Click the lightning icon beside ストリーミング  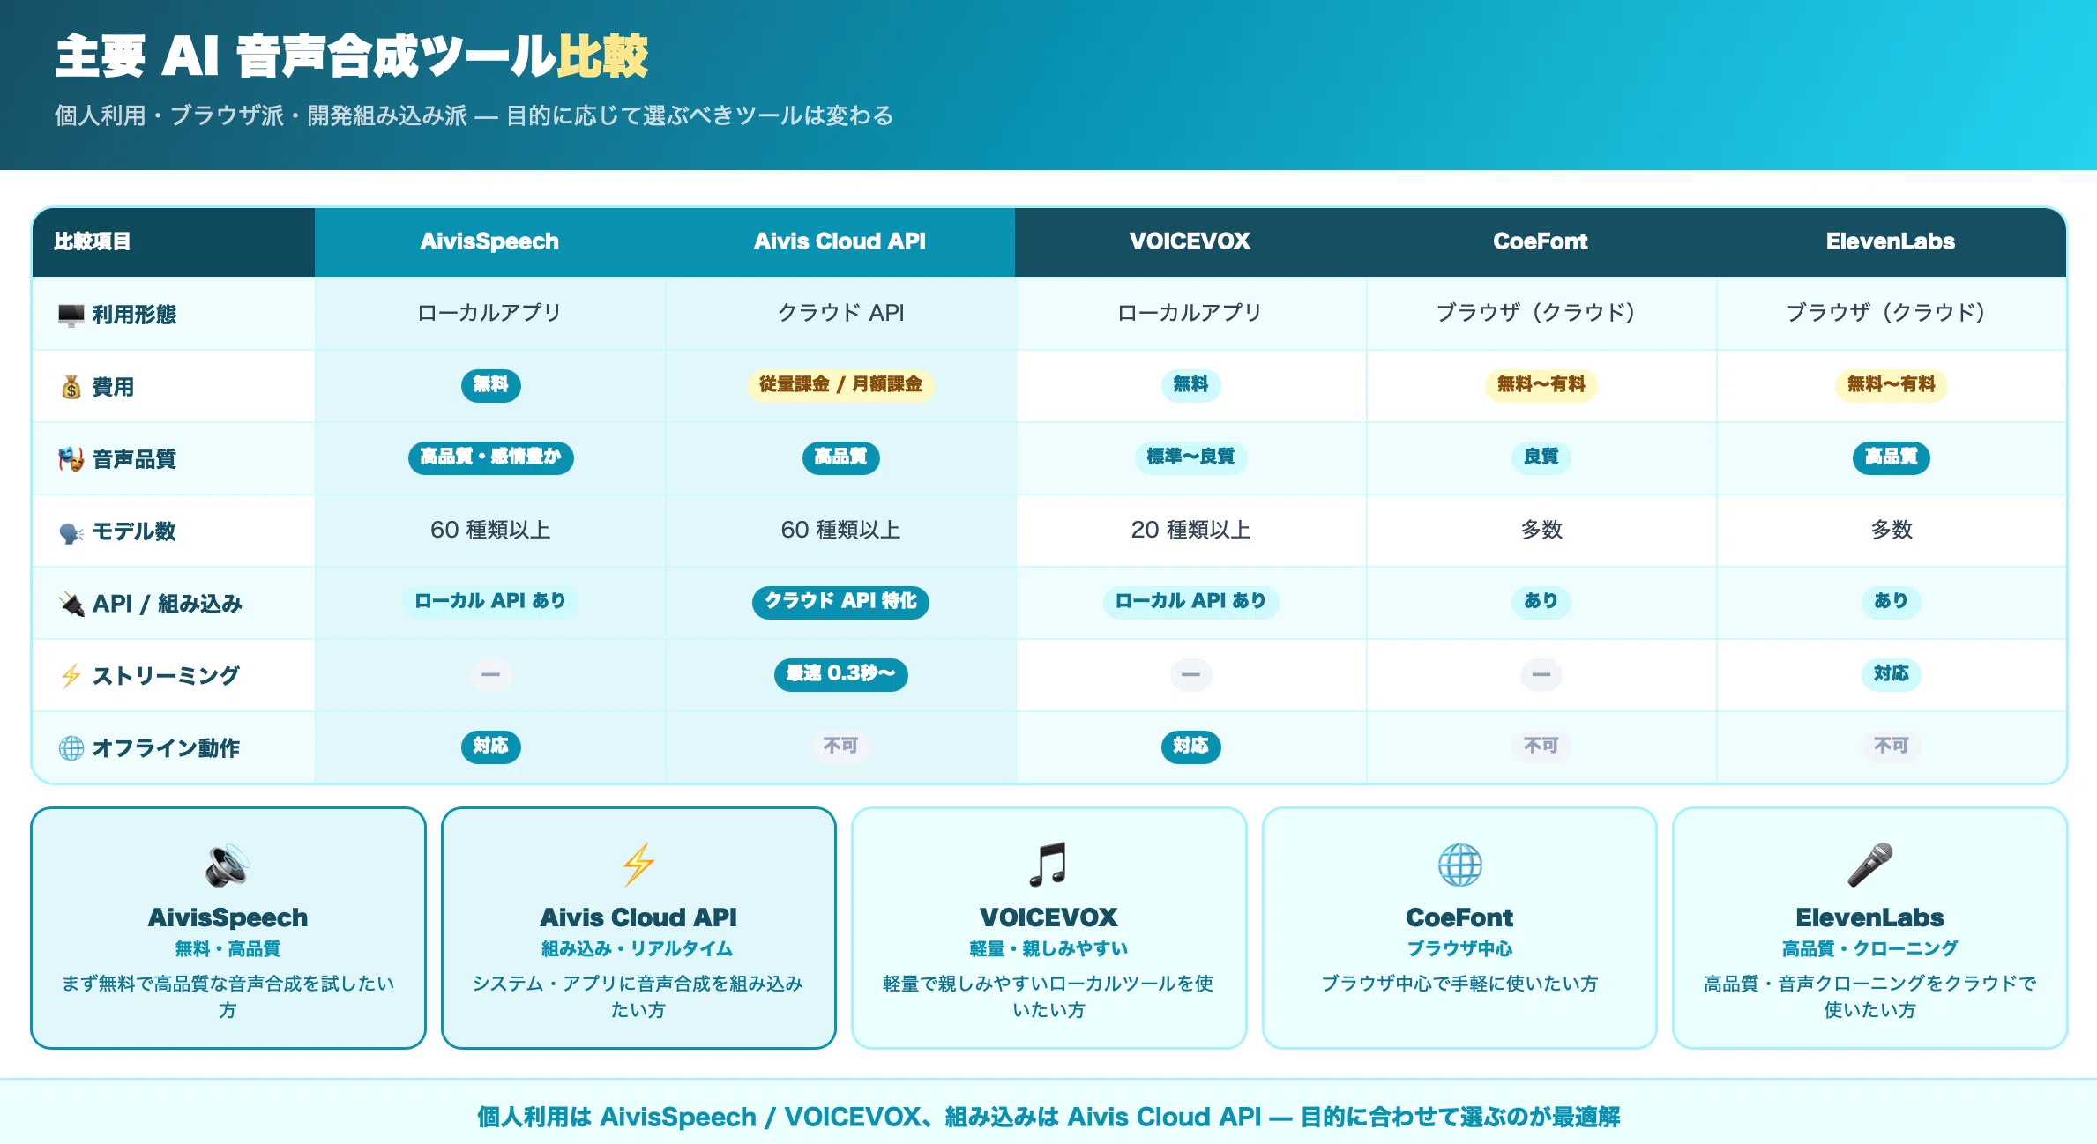coord(71,676)
